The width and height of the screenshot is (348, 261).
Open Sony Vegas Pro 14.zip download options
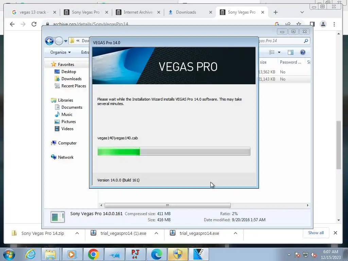77,233
